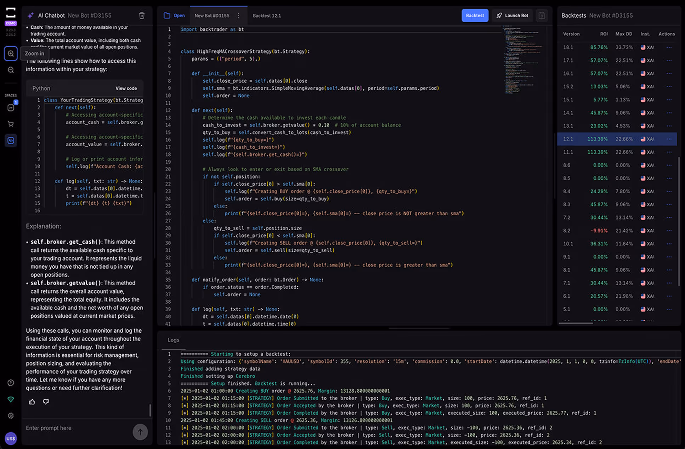Open the US$ account avatar
The image size is (685, 449).
11,438
